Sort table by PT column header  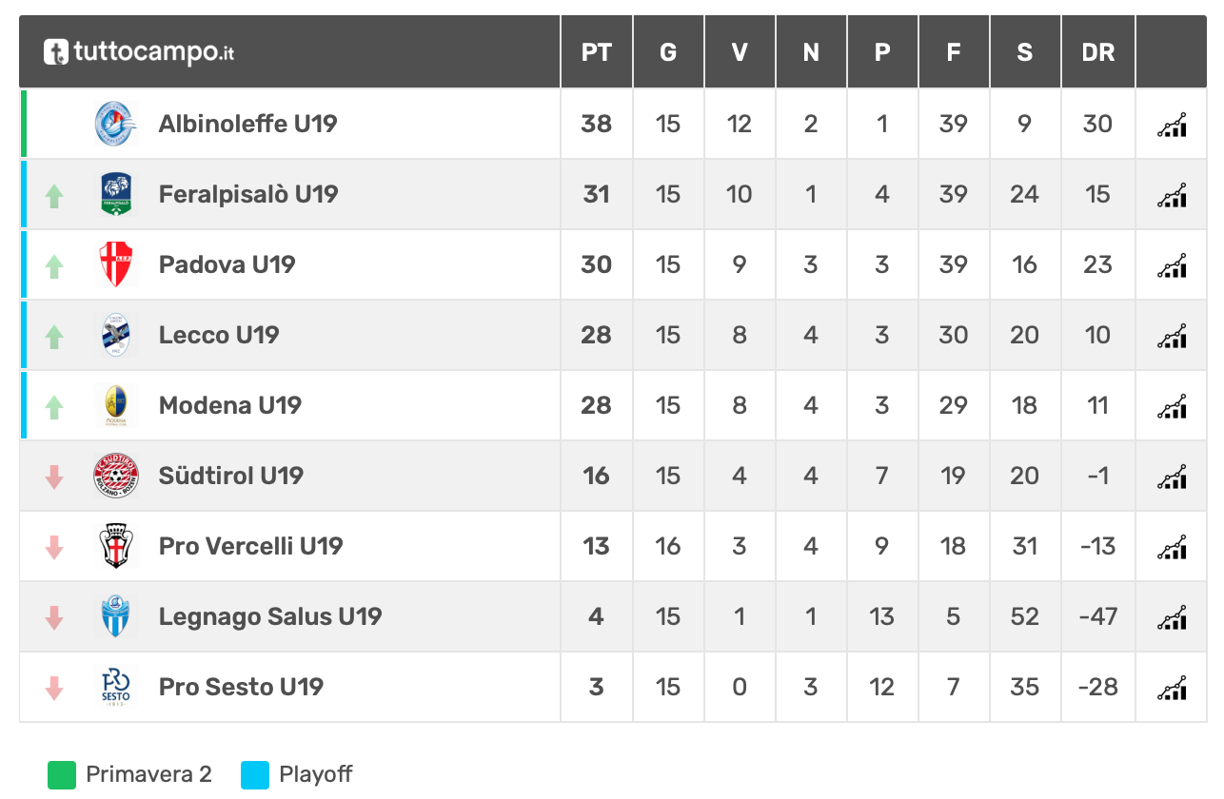597,52
